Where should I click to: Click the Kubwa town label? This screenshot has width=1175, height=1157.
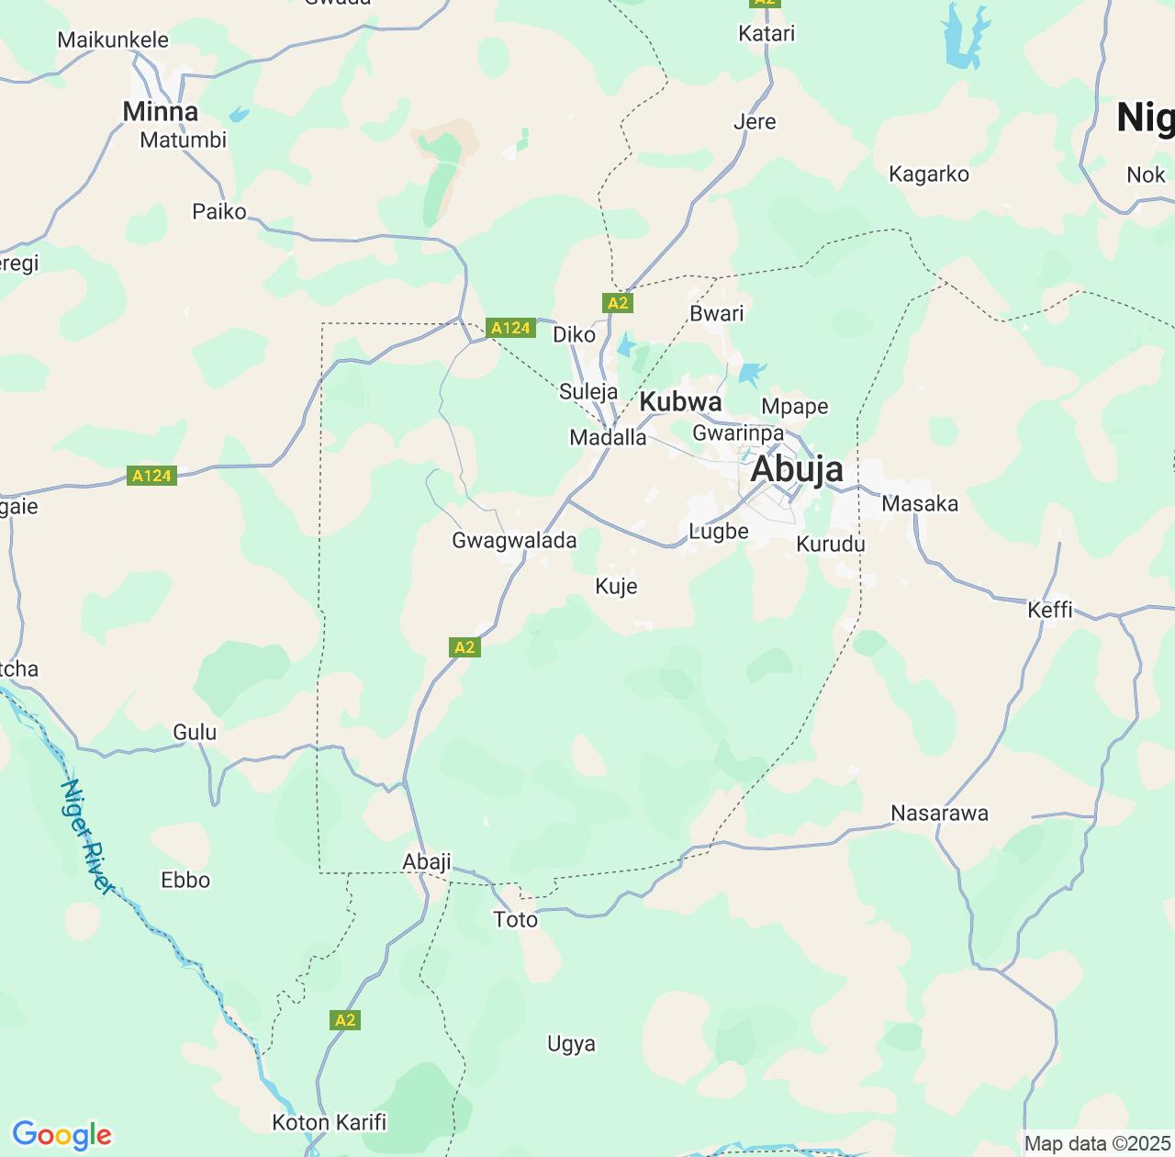pyautogui.click(x=680, y=402)
